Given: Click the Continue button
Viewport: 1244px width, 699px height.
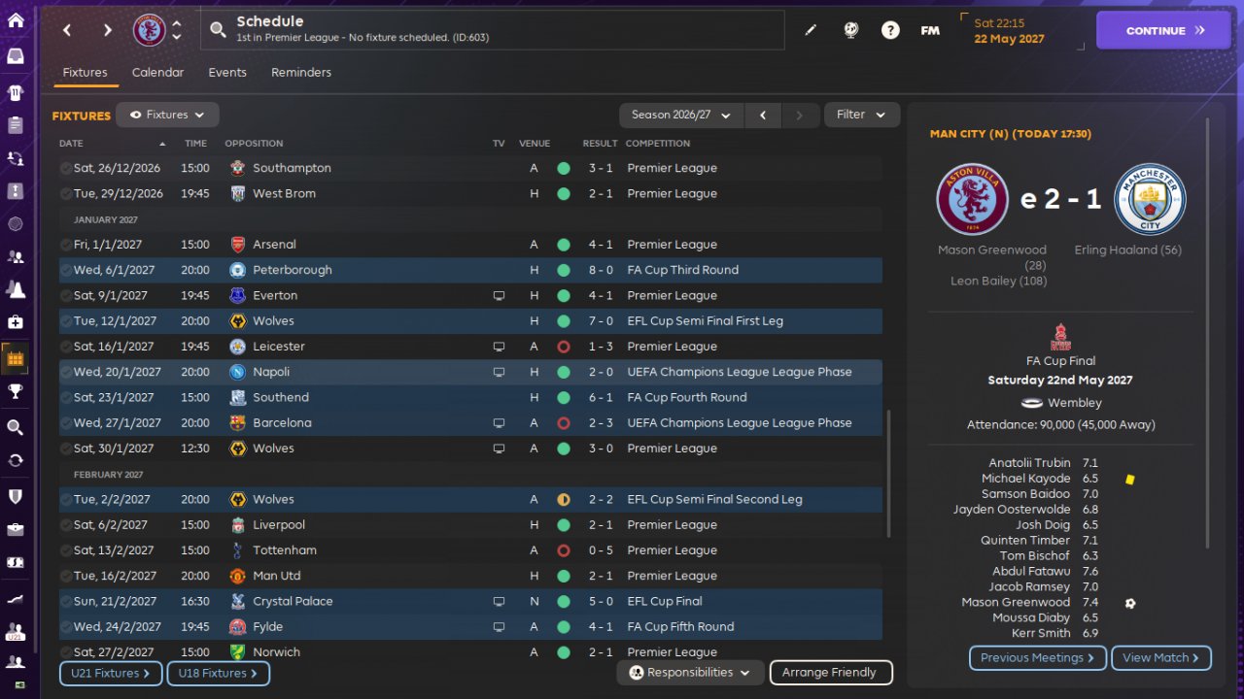Looking at the screenshot, I should (1164, 30).
